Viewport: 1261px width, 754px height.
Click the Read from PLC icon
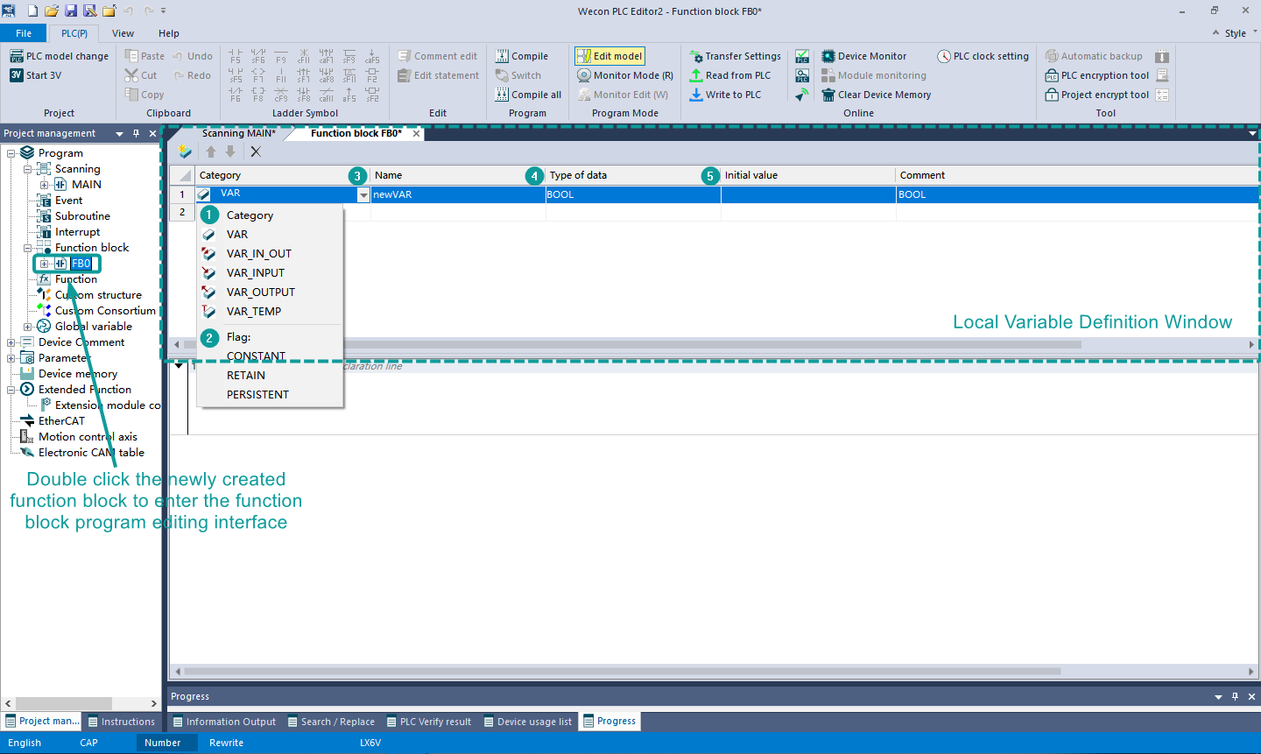point(696,75)
